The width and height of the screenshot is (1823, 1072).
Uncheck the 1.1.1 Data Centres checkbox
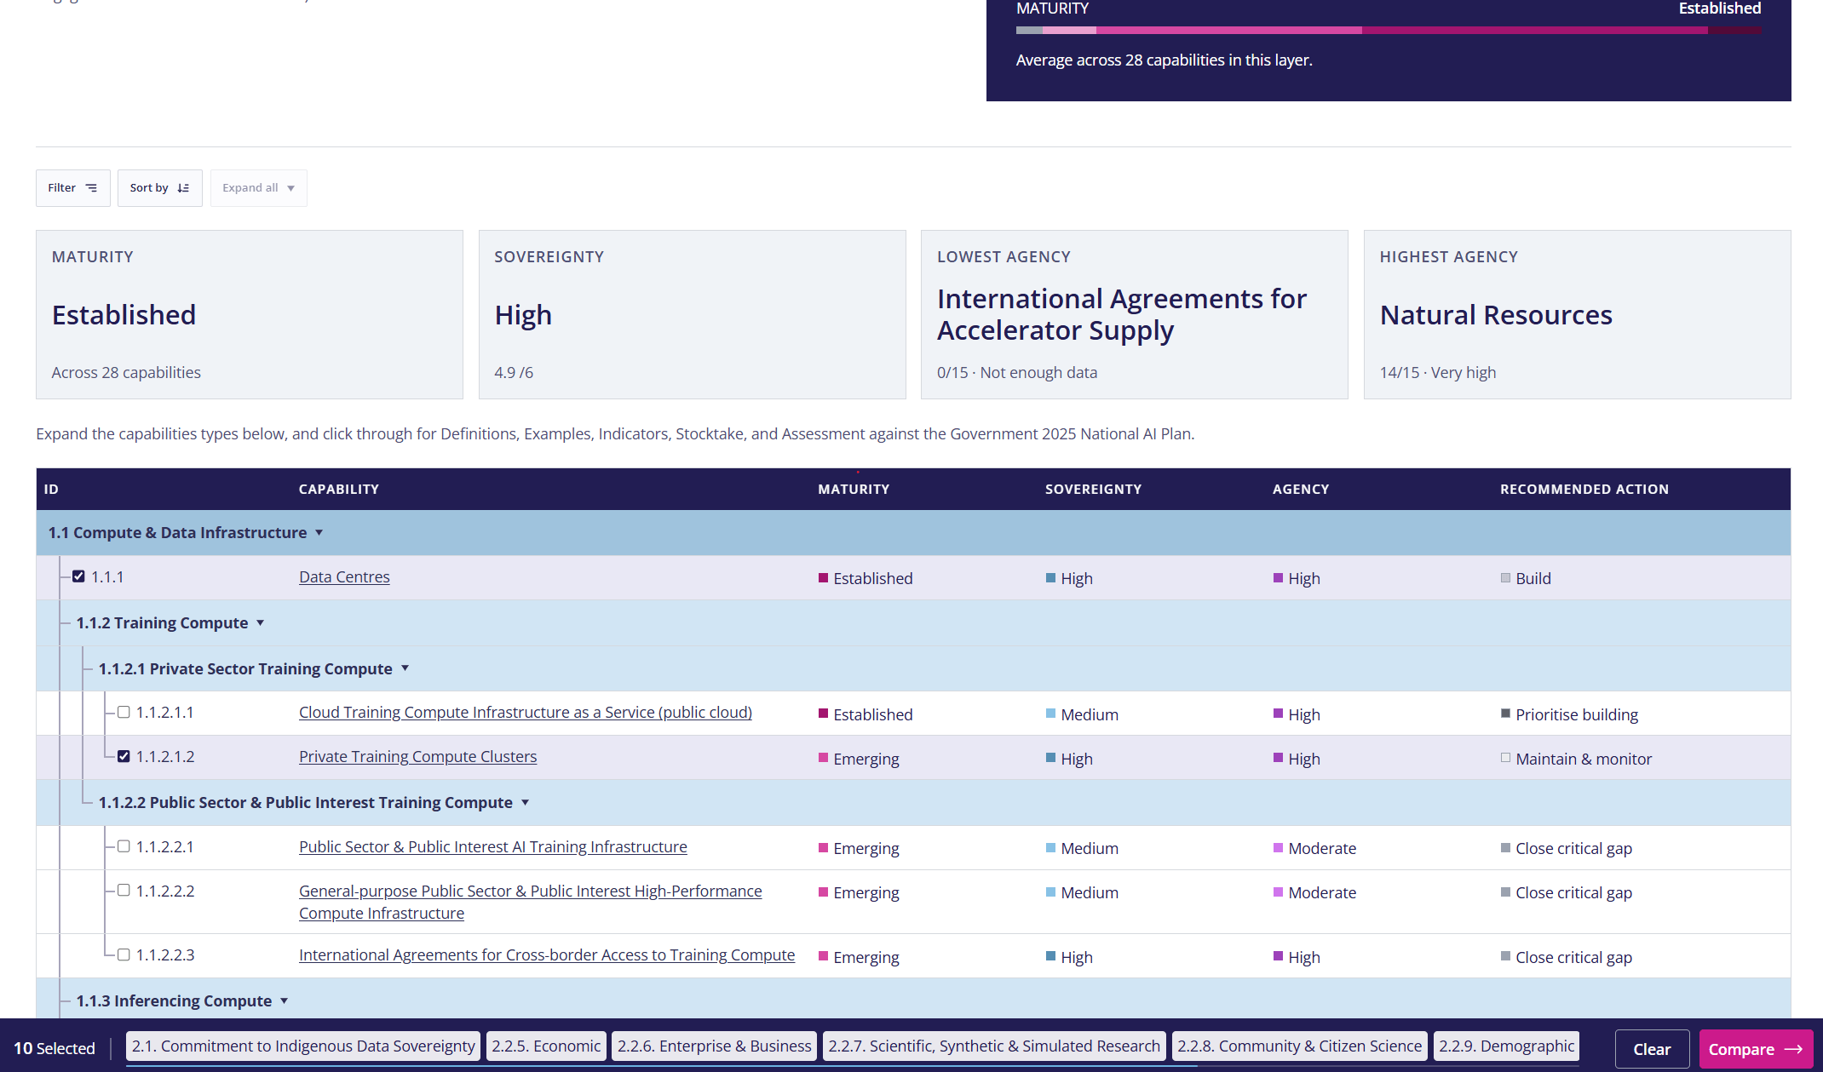click(x=78, y=576)
